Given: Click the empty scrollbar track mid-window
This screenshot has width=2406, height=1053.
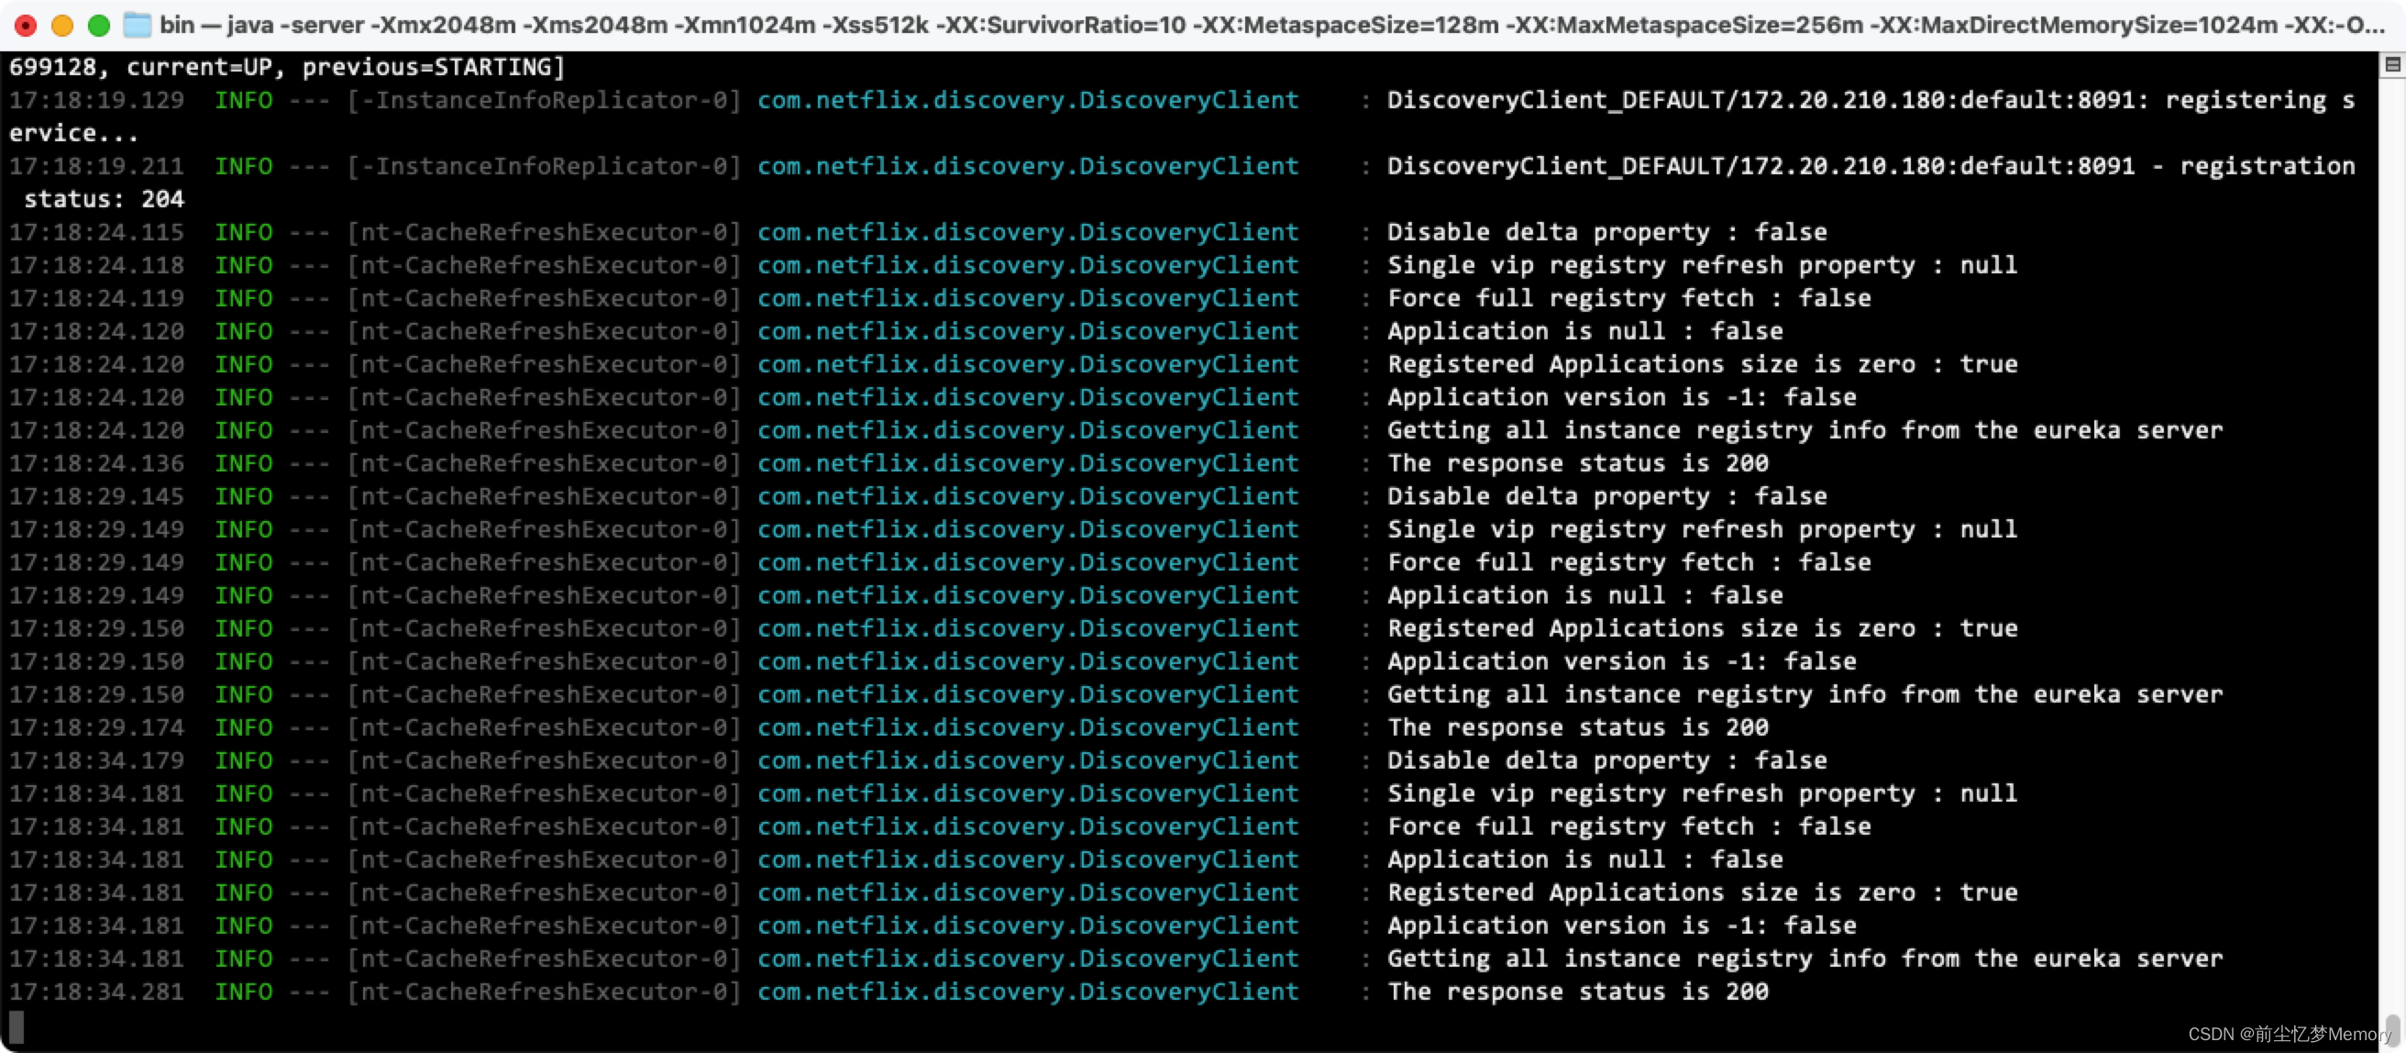Looking at the screenshot, I should pos(2392,523).
